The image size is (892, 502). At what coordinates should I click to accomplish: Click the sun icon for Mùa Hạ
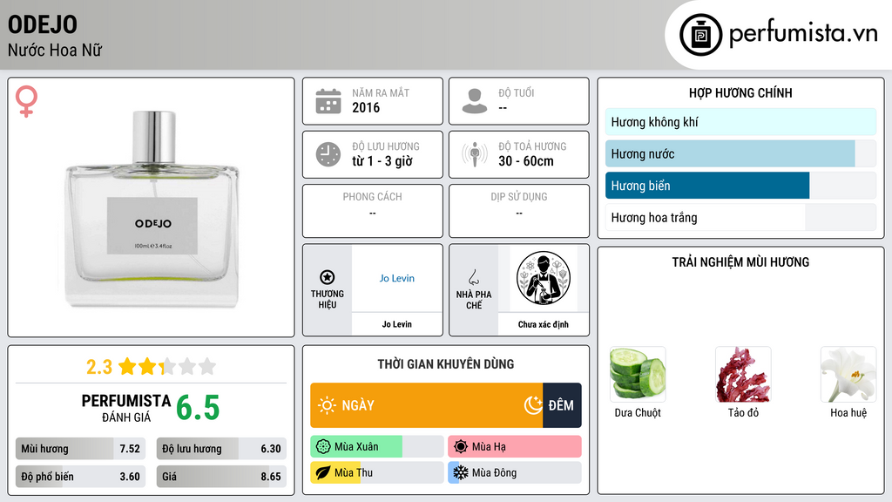[461, 447]
